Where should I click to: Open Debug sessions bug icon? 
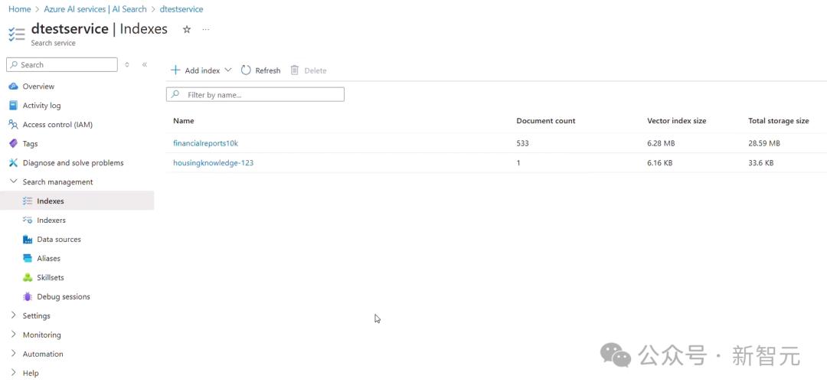[x=28, y=297]
